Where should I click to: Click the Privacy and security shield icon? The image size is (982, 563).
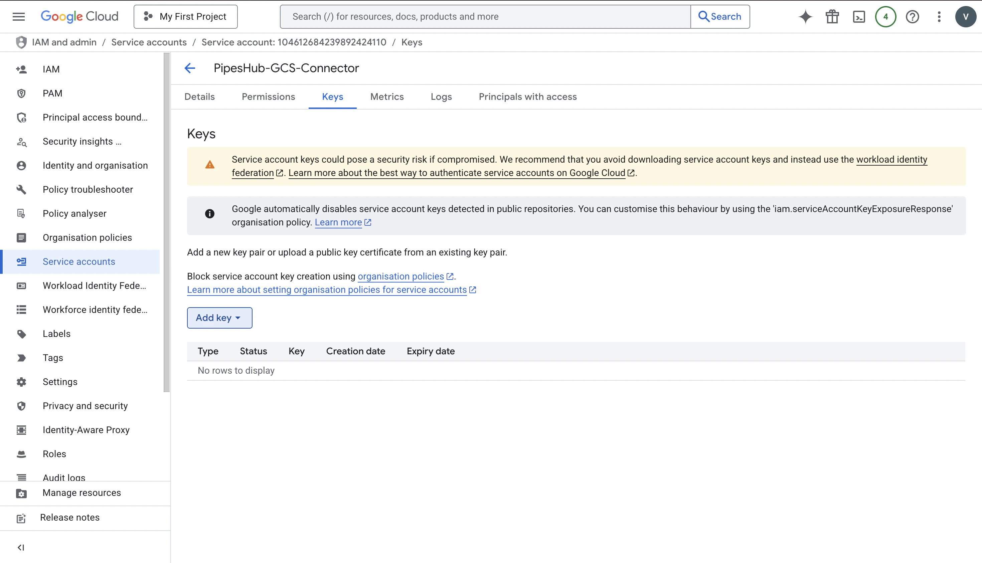[21, 406]
